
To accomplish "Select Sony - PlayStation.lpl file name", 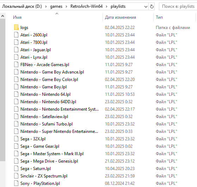I will click(40, 183).
